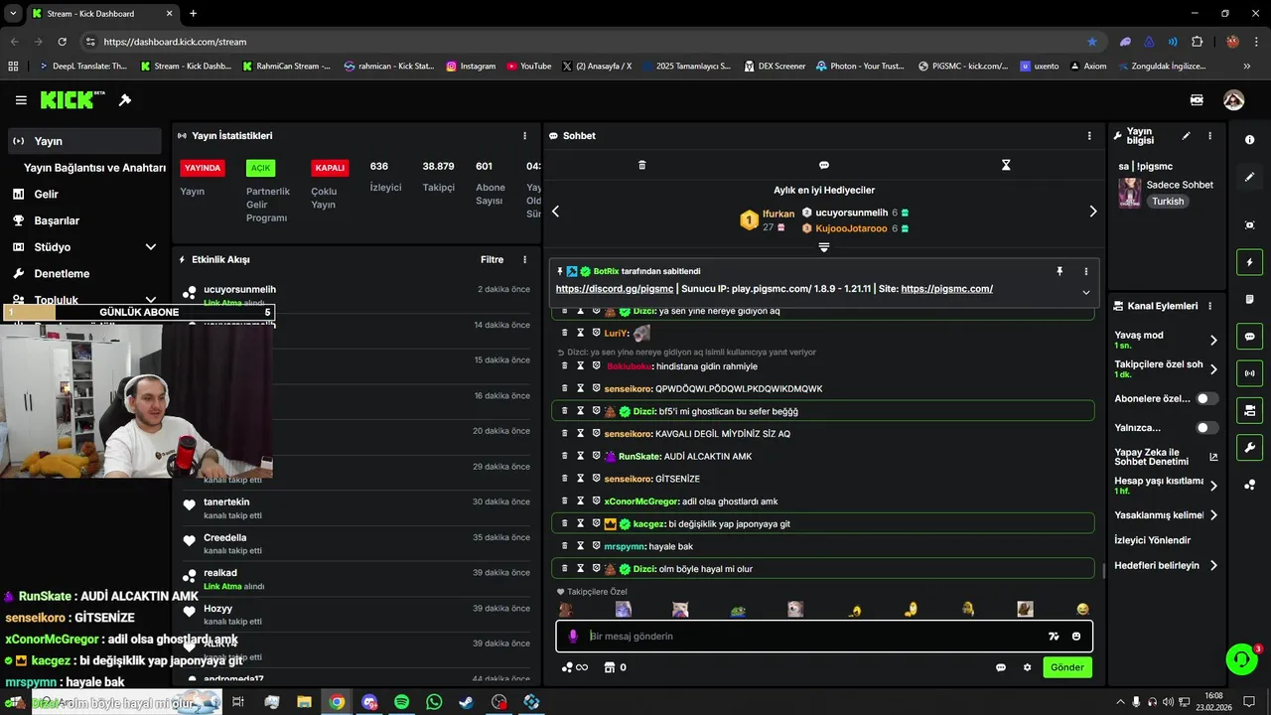The width and height of the screenshot is (1271, 715).
Task: Click the speech bubble icon under the Sohbet header
Action: (824, 165)
